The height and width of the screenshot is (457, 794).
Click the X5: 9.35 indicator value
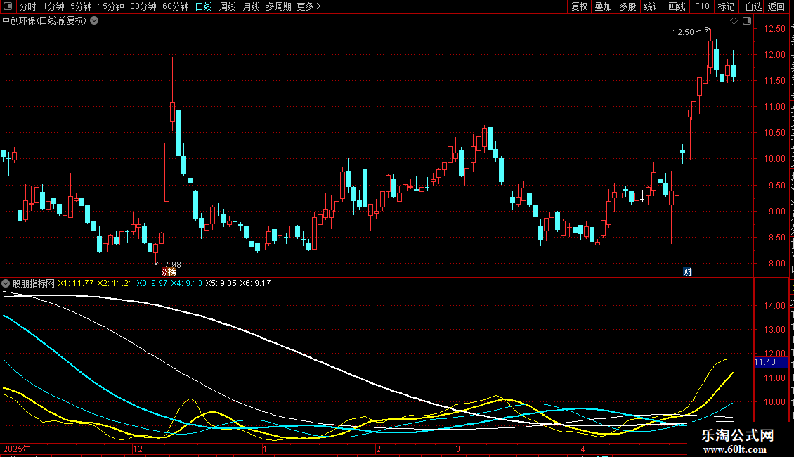tap(221, 283)
